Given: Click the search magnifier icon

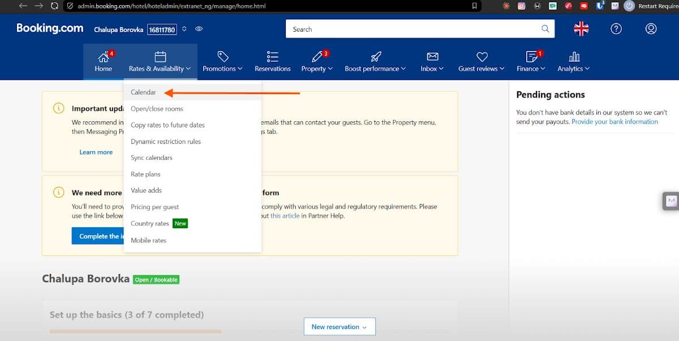Looking at the screenshot, I should [x=545, y=29].
